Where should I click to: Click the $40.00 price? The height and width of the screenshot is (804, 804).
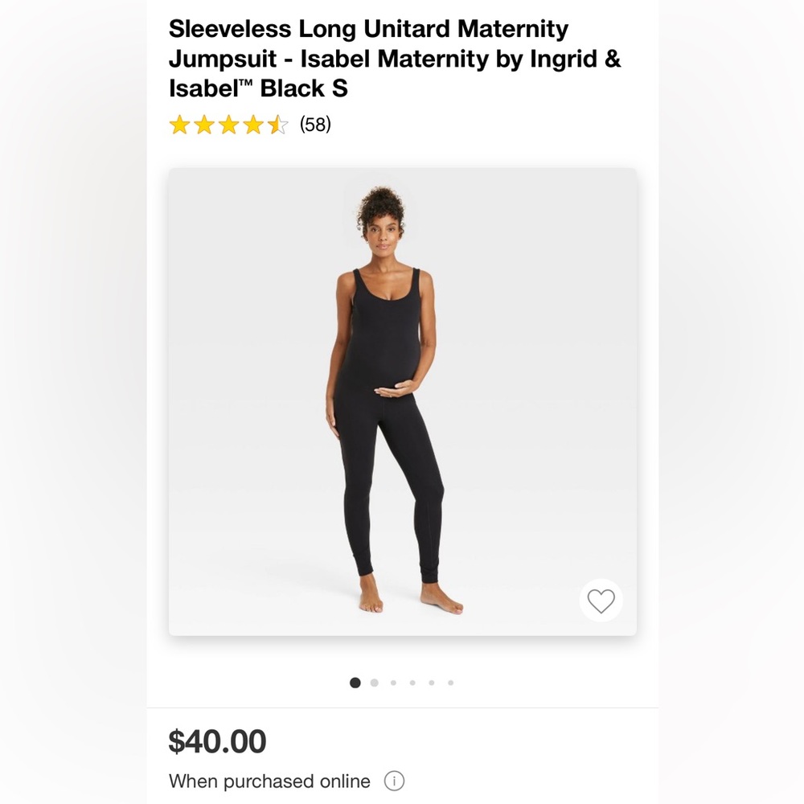pos(215,741)
